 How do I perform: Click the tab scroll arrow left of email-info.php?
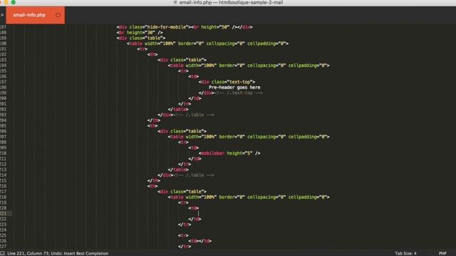coord(2,15)
